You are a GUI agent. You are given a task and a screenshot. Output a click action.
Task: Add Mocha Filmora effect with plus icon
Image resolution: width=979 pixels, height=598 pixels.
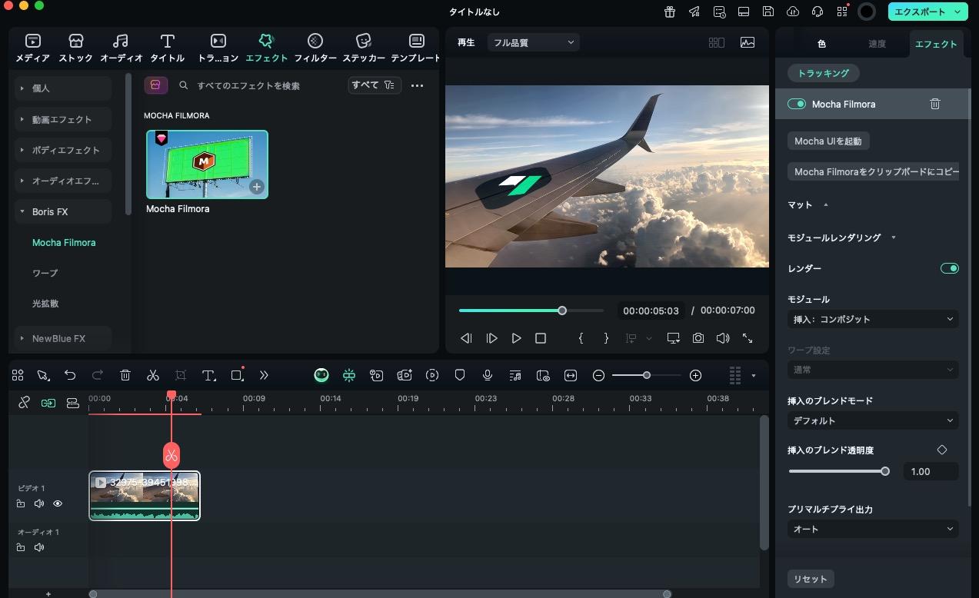tap(257, 187)
